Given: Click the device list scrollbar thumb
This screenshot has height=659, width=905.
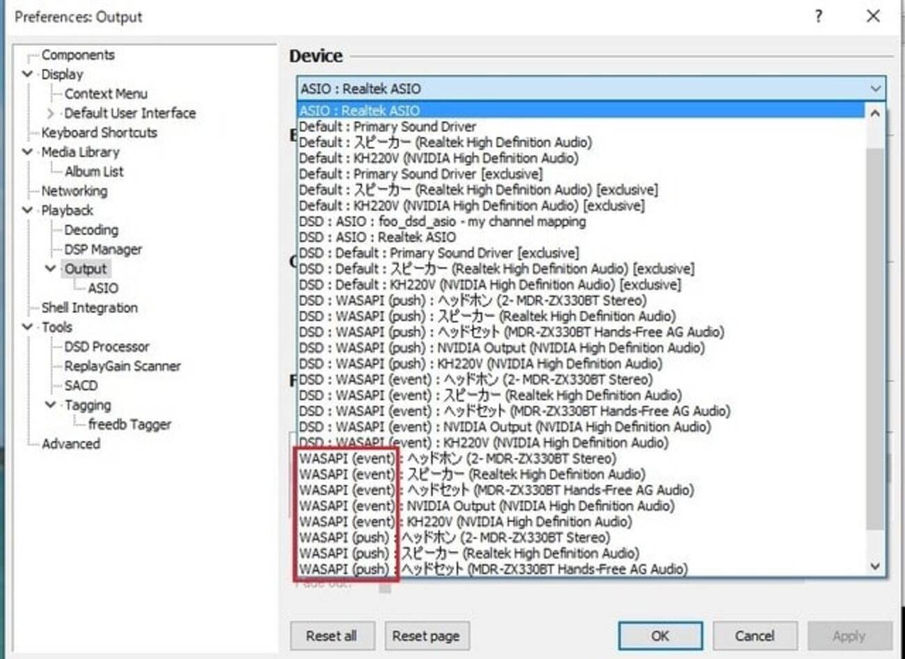Looking at the screenshot, I should coord(876,338).
